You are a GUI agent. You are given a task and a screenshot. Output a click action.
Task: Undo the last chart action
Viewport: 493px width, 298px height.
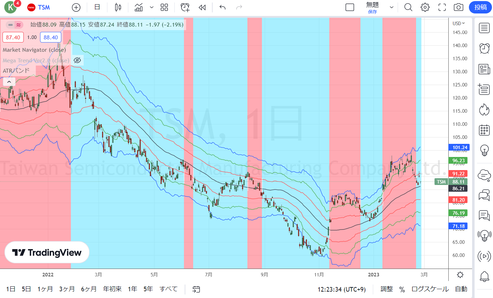223,7
